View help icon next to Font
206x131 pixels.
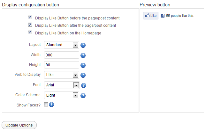click(84, 85)
